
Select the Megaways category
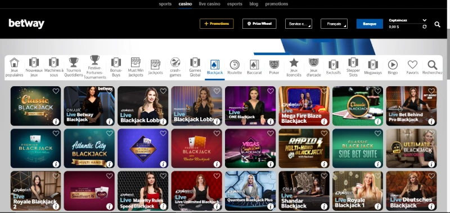click(x=373, y=67)
